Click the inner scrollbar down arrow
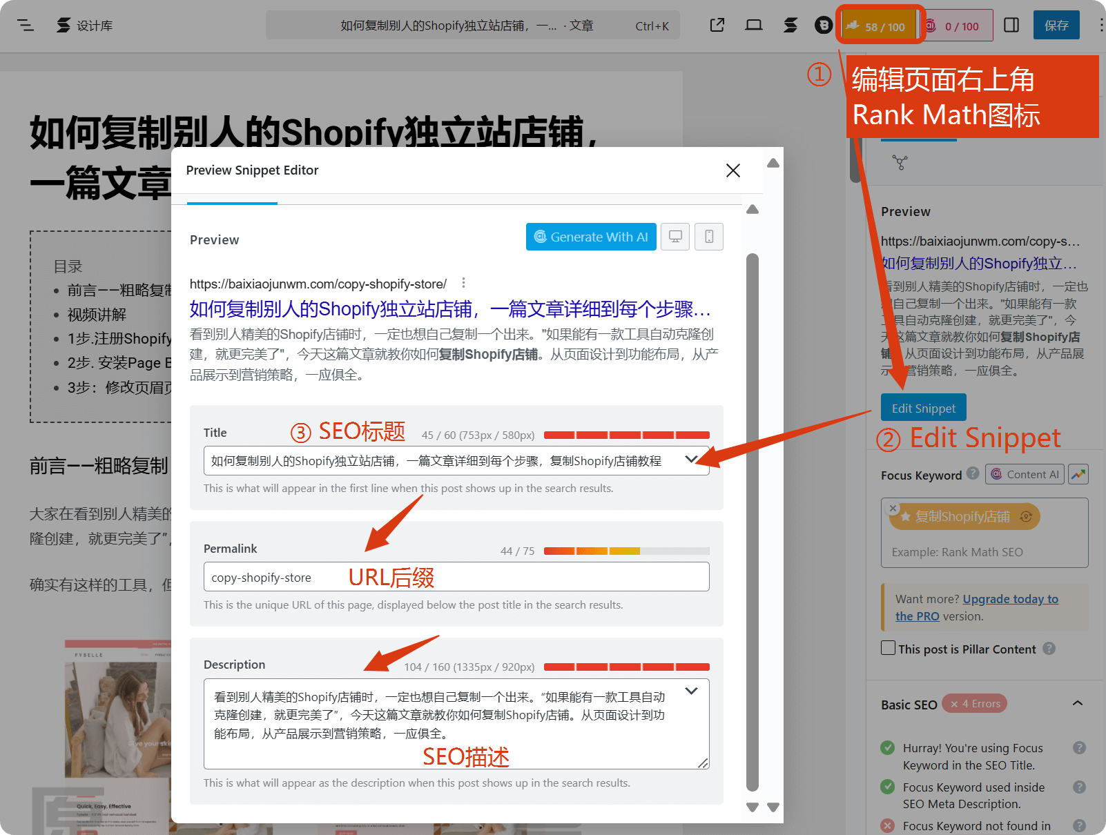Viewport: 1106px width, 835px height. pyautogui.click(x=753, y=807)
